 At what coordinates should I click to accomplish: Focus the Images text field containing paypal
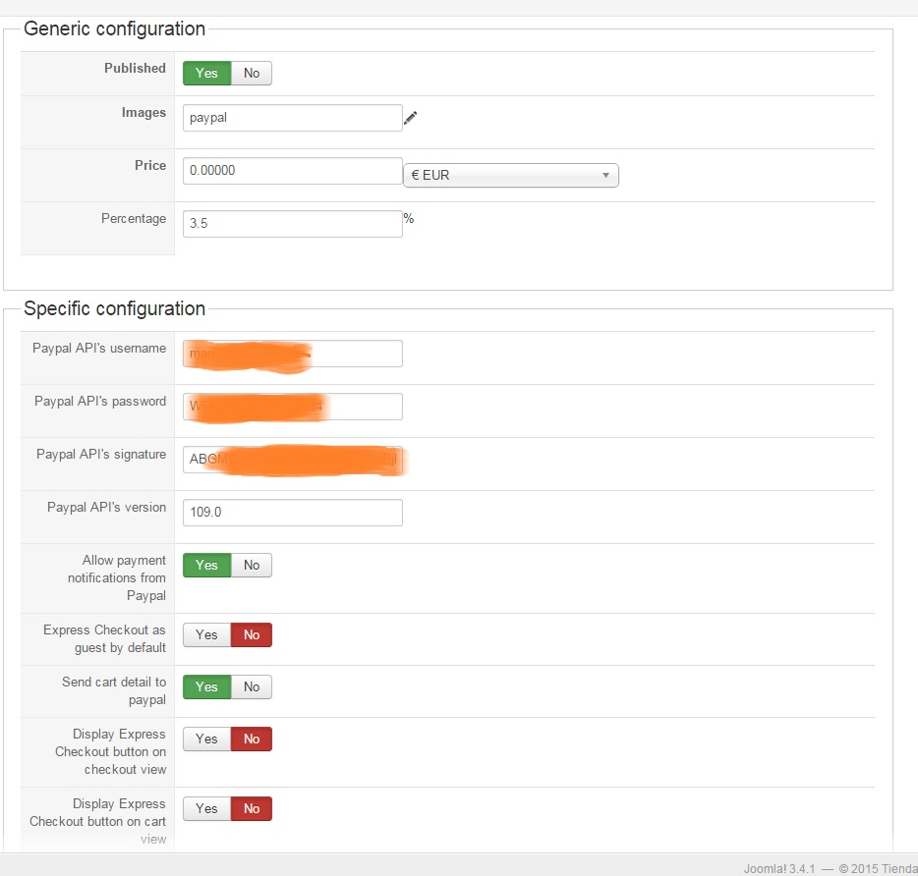(293, 118)
